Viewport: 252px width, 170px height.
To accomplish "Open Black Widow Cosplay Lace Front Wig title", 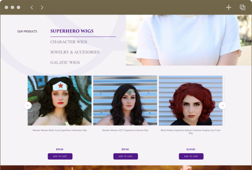I will [x=191, y=132].
